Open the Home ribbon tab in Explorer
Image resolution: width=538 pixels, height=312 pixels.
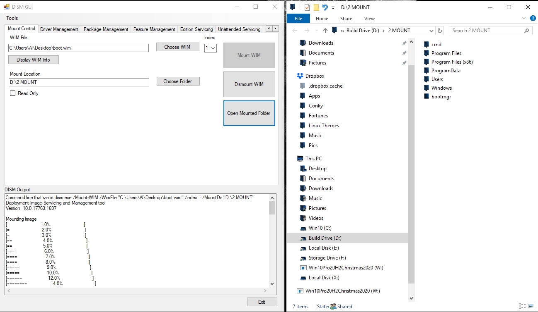[x=322, y=19]
